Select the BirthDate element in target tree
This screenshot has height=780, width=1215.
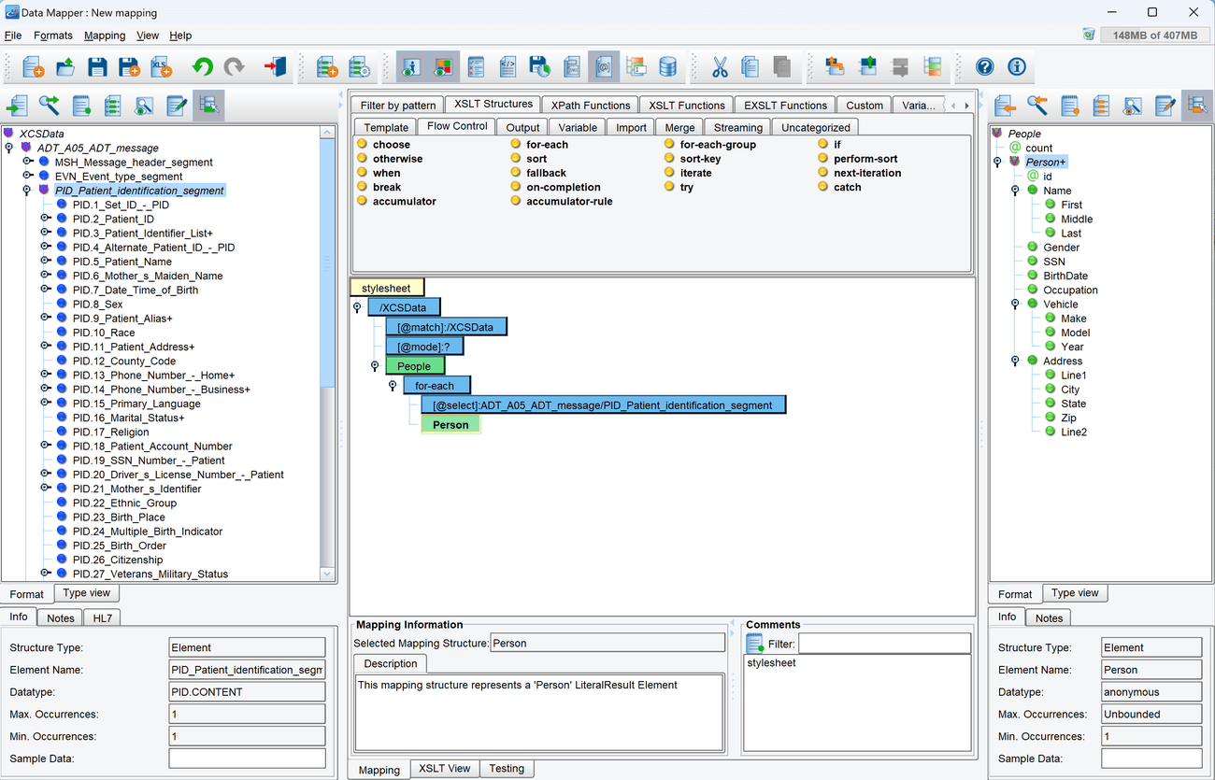click(1065, 276)
